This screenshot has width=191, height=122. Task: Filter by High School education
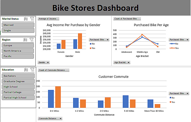click(x=18, y=87)
